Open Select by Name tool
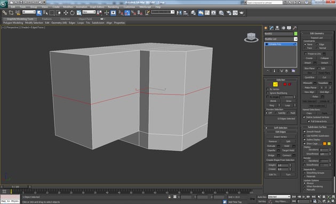336x204 pixels. point(45,13)
